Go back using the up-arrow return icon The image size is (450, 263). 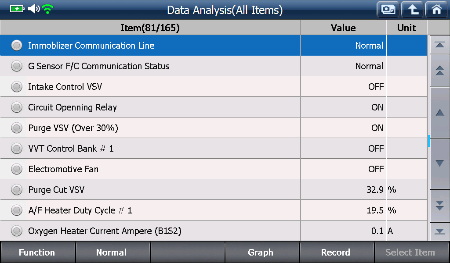click(x=412, y=10)
